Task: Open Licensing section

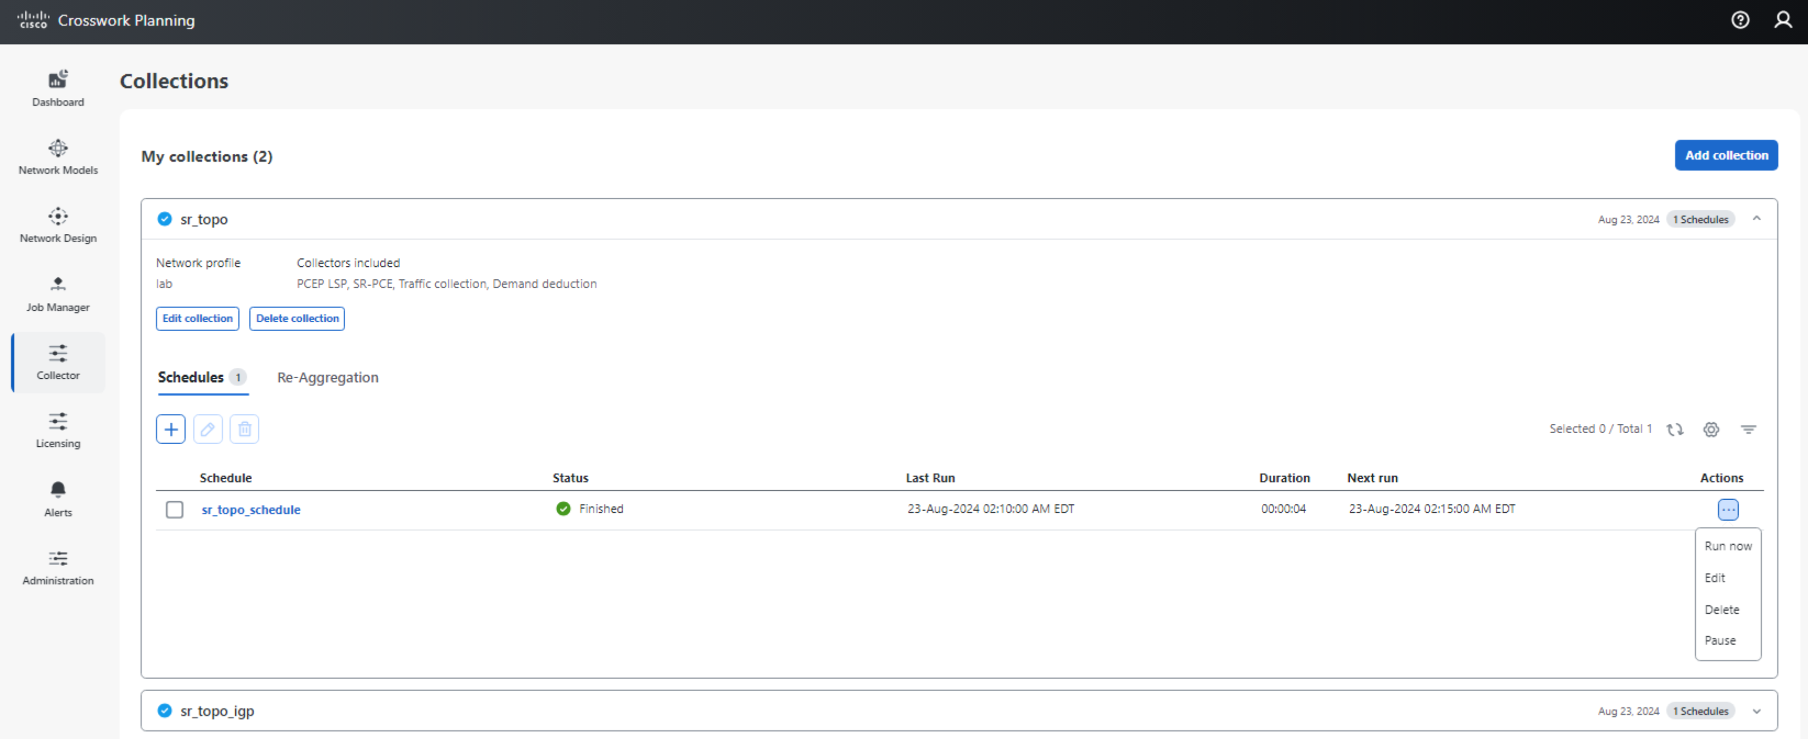Action: point(57,432)
